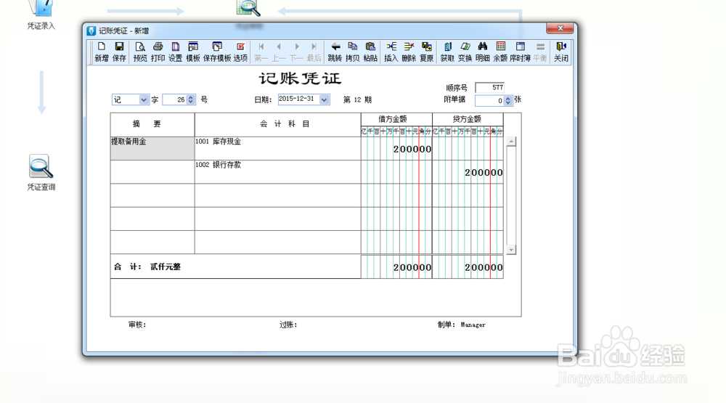Screen dimensions: 726x403
Task: Click the 贷方金额 column header
Action: click(468, 119)
